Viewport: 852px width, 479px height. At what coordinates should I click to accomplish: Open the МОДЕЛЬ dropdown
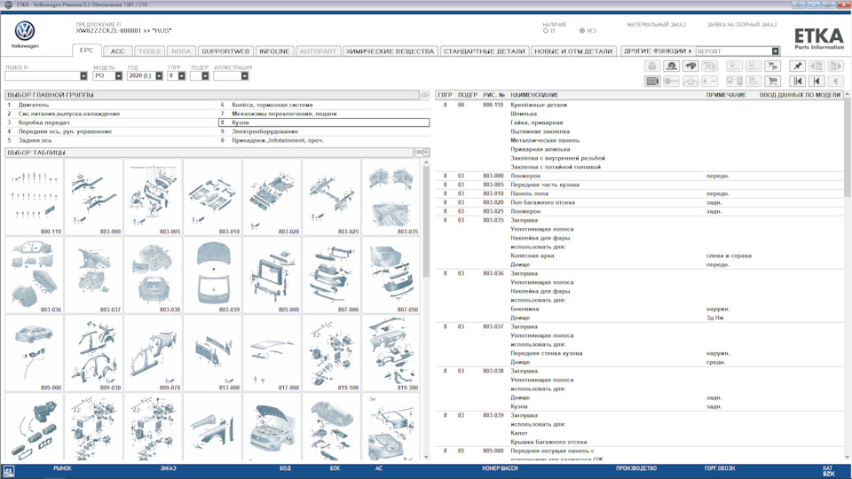(119, 76)
